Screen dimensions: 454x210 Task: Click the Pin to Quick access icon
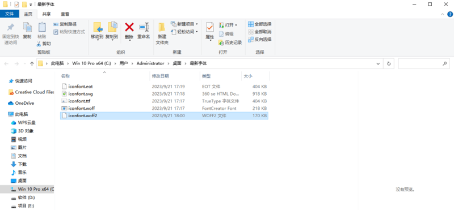pyautogui.click(x=10, y=27)
